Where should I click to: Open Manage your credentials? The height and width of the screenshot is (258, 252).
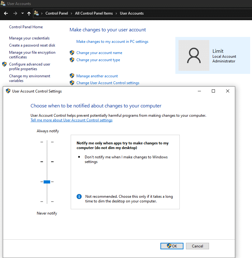pyautogui.click(x=29, y=38)
